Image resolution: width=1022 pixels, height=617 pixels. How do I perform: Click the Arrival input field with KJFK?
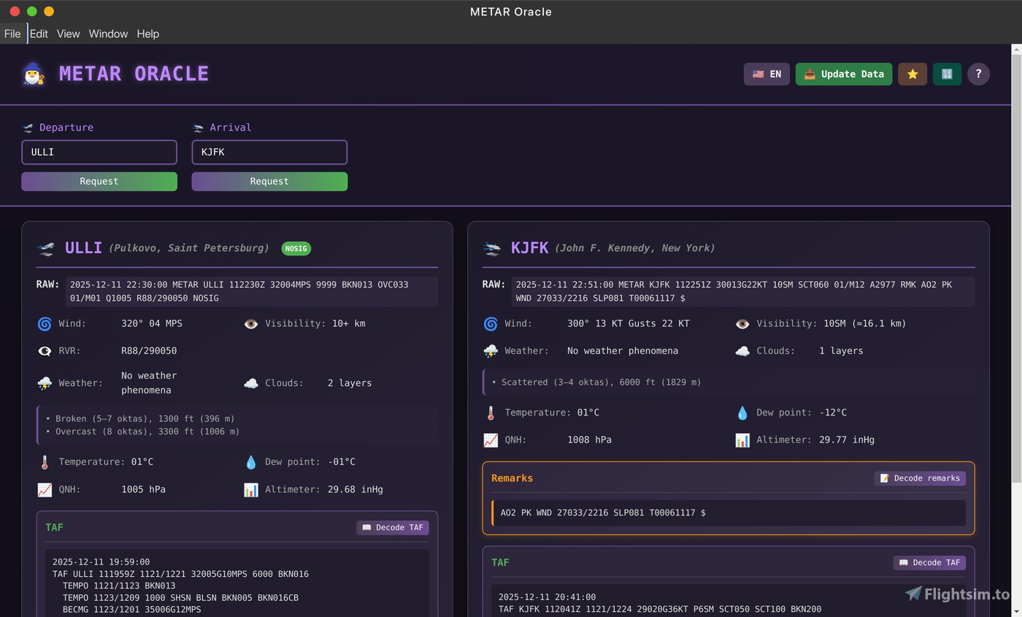coord(269,152)
